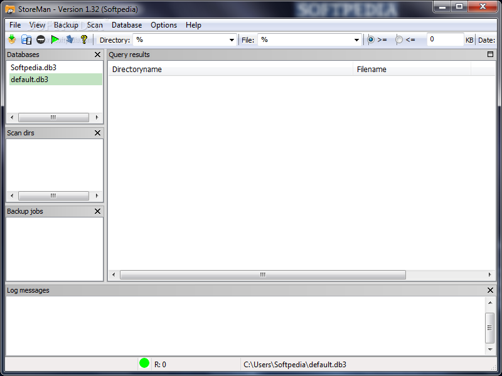Screen dimensions: 502x376
Task: Click the Backup jobs list area
Action: 55,249
